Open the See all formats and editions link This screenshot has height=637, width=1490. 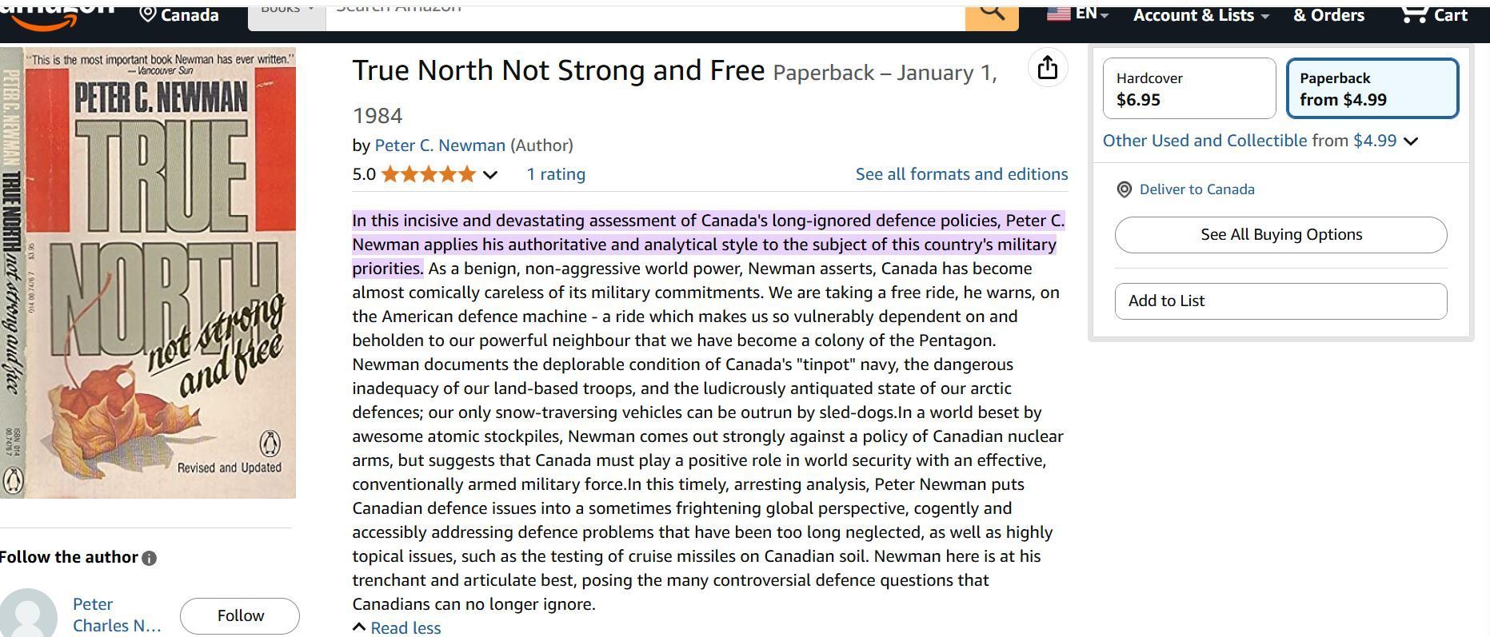point(961,174)
